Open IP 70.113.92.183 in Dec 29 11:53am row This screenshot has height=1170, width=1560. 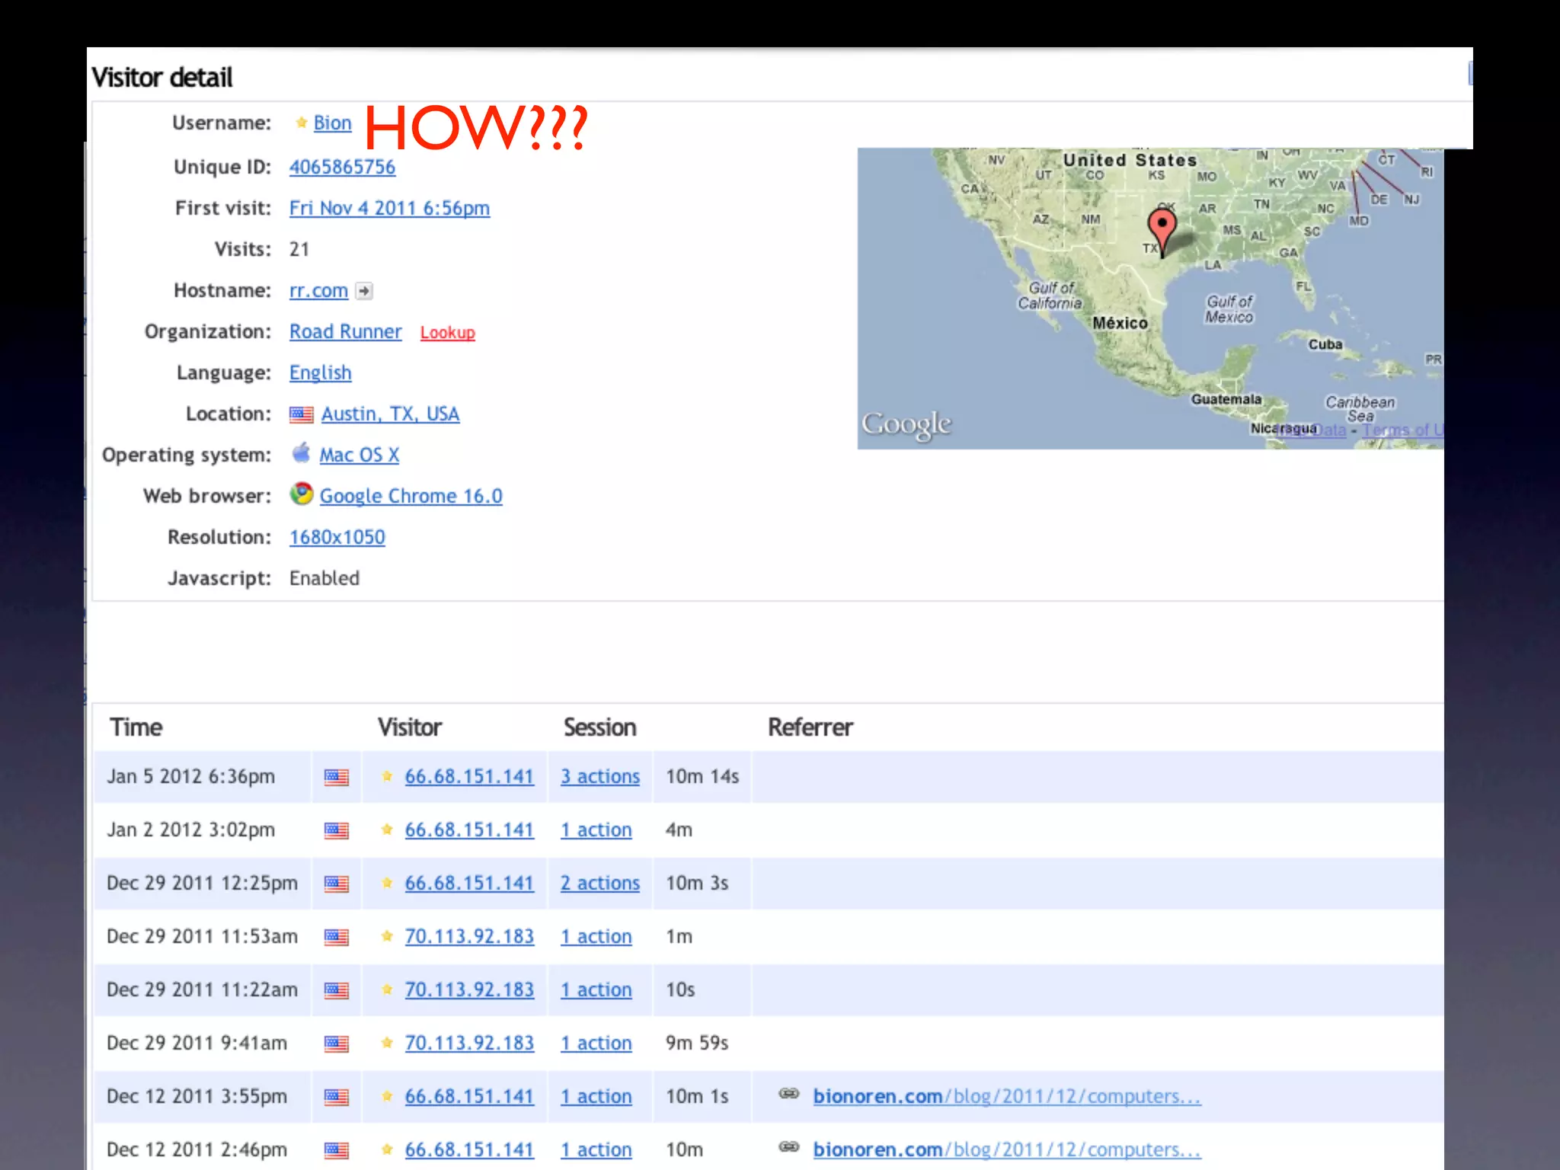(x=469, y=936)
